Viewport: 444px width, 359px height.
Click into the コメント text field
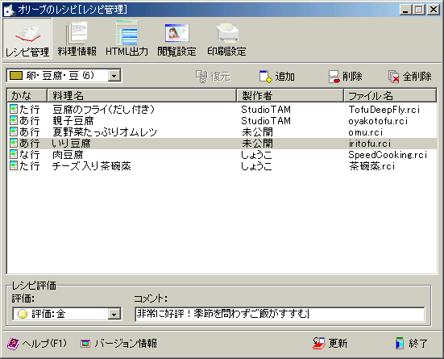pos(280,314)
